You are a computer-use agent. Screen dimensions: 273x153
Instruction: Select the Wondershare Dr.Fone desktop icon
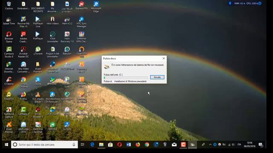click(x=52, y=97)
